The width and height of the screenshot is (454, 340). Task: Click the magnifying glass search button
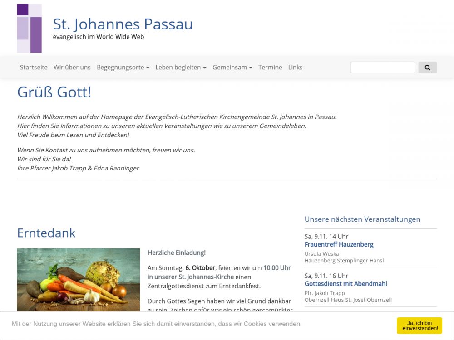[427, 68]
